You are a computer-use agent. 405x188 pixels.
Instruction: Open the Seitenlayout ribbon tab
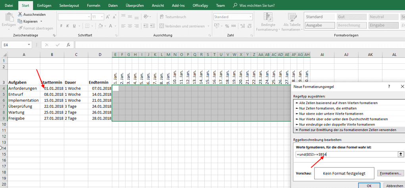69,6
